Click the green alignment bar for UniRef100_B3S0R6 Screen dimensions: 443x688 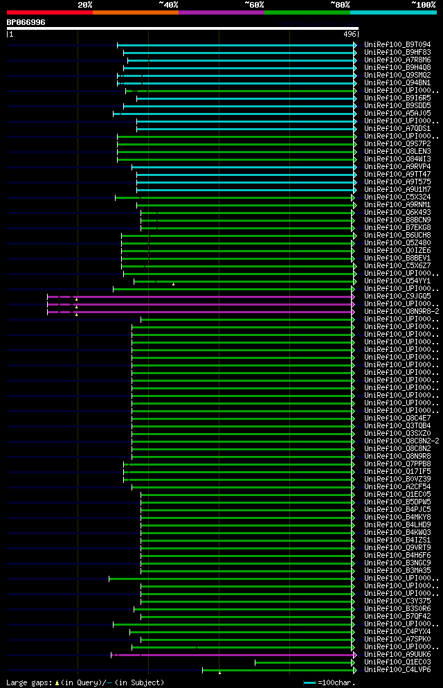tap(243, 610)
